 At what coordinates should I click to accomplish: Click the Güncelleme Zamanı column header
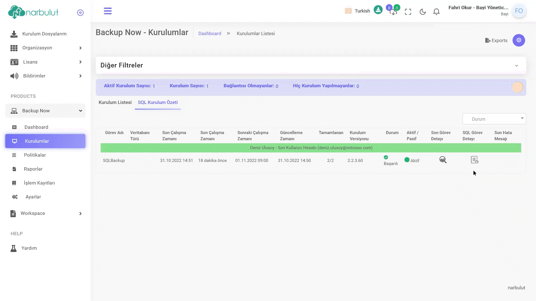(x=291, y=136)
